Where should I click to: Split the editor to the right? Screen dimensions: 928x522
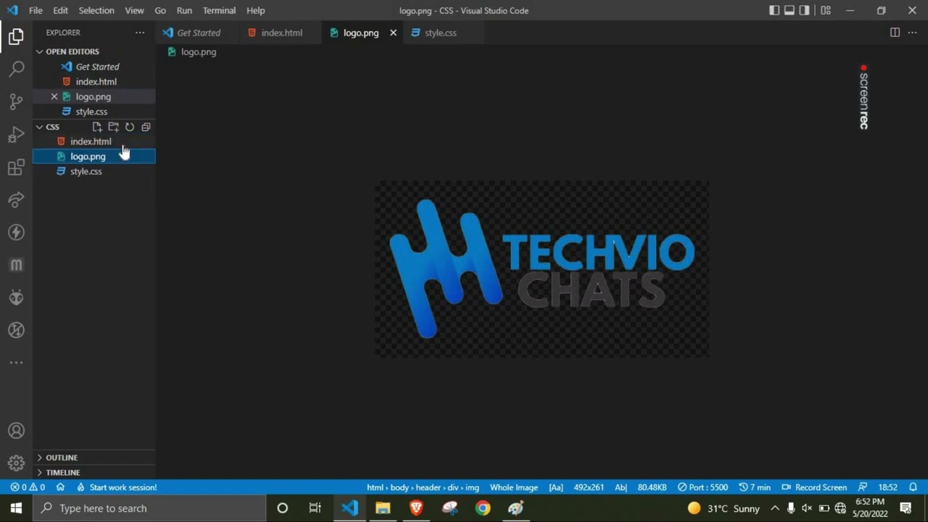(x=895, y=33)
